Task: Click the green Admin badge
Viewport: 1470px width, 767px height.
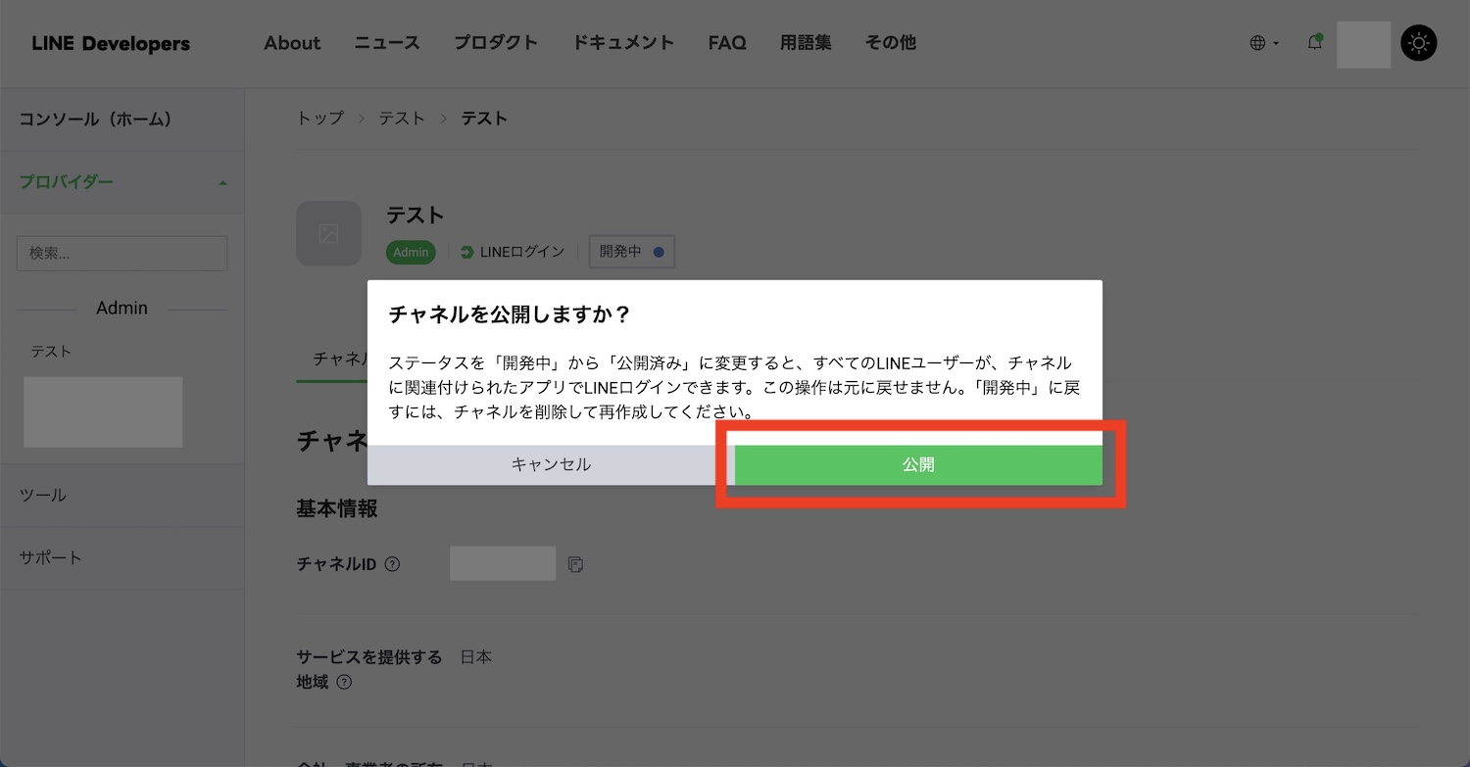Action: click(411, 253)
